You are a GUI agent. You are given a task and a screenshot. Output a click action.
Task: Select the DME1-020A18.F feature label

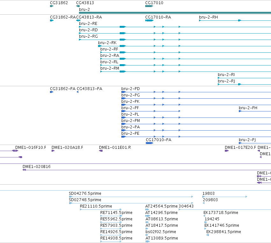tap(67, 148)
